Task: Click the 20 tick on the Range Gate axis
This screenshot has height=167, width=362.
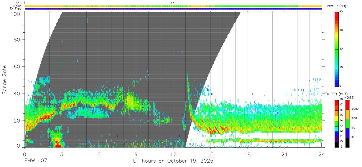Action: click(17, 120)
